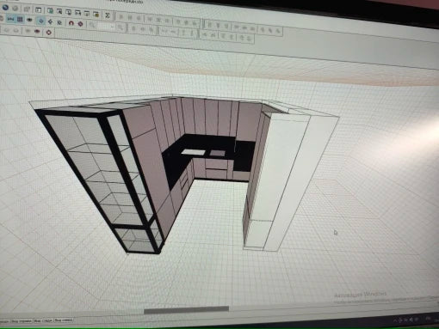Click the volume icon in the system tray
Image resolution: width=439 pixels, height=329 pixels.
[411, 320]
